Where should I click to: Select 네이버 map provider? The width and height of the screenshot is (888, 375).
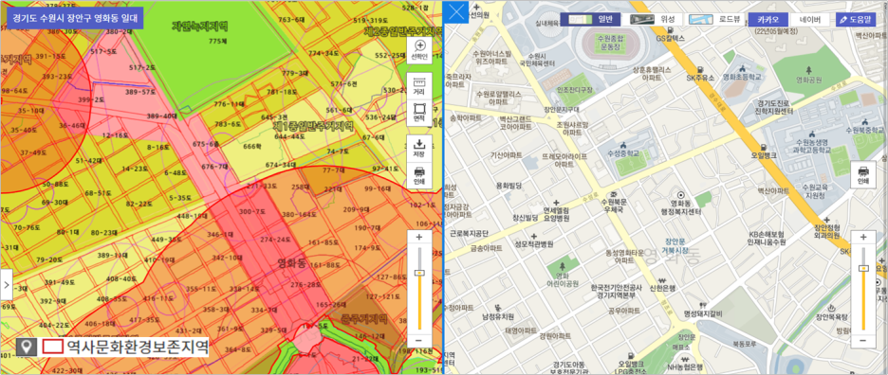point(810,19)
